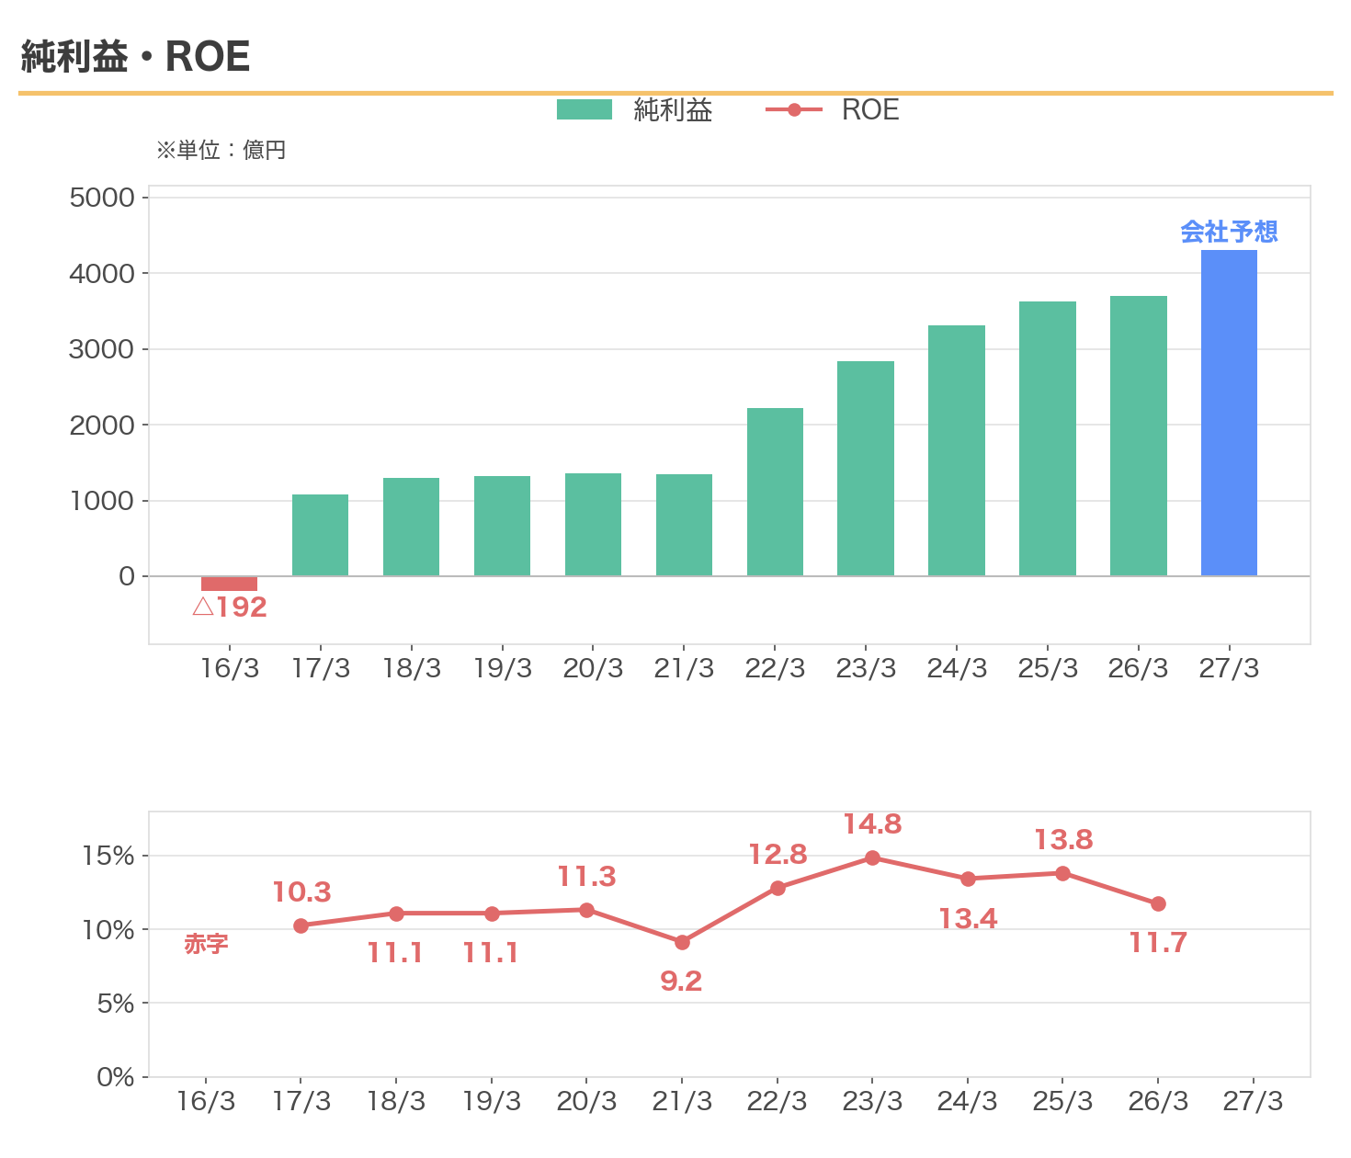Select the 18/3 ROE data point
Image resolution: width=1351 pixels, height=1158 pixels.
point(396,914)
